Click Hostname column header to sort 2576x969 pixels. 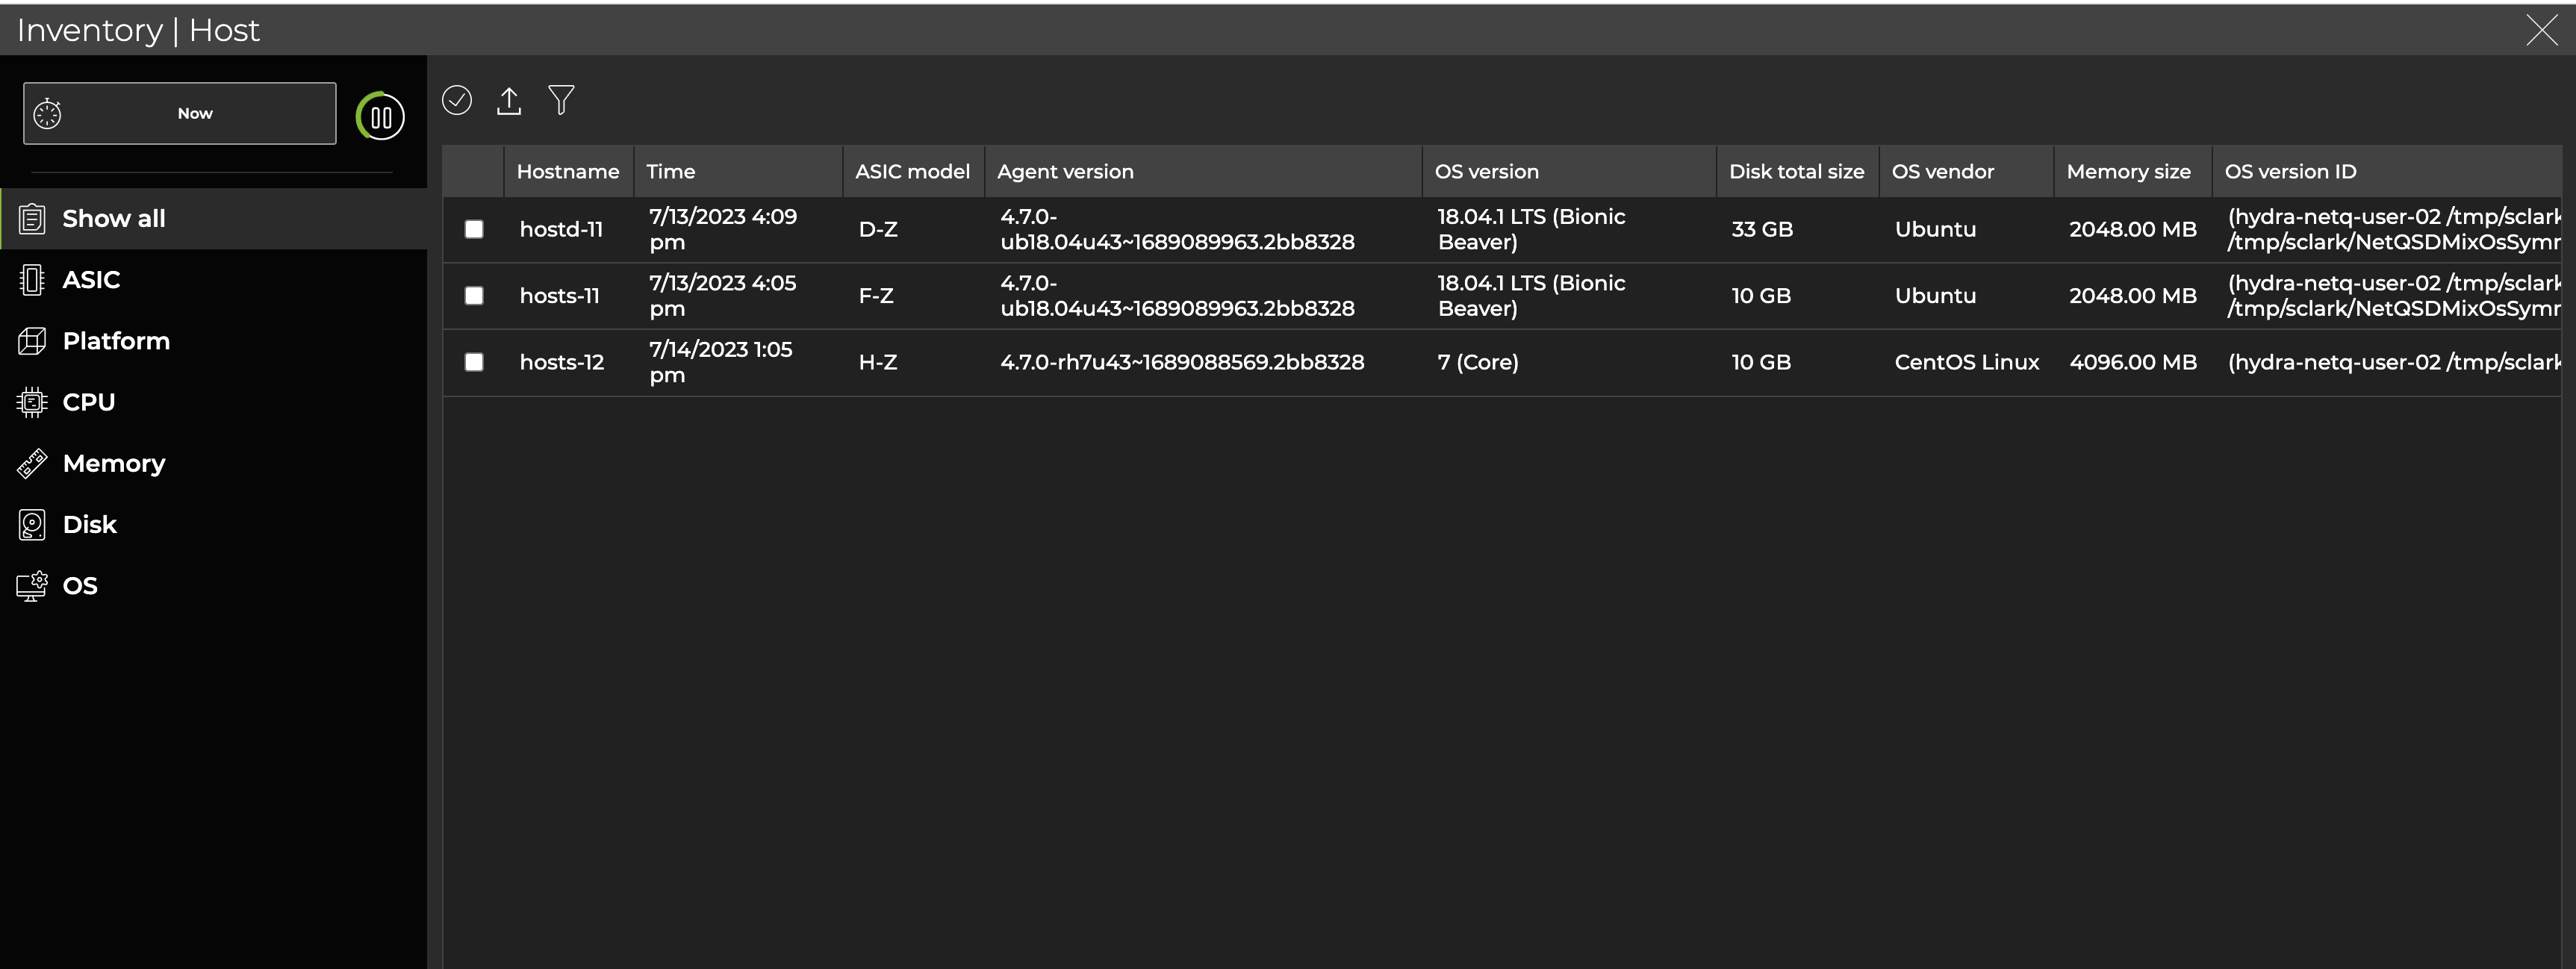pos(568,171)
